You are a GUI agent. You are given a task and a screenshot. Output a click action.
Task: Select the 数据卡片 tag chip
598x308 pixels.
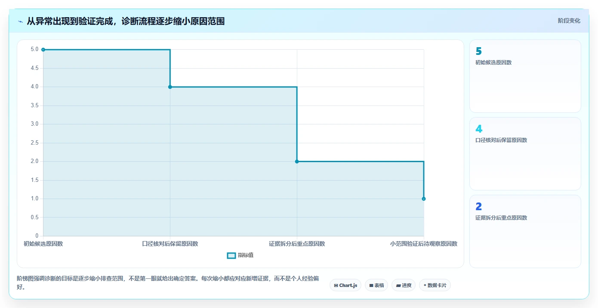pos(435,285)
